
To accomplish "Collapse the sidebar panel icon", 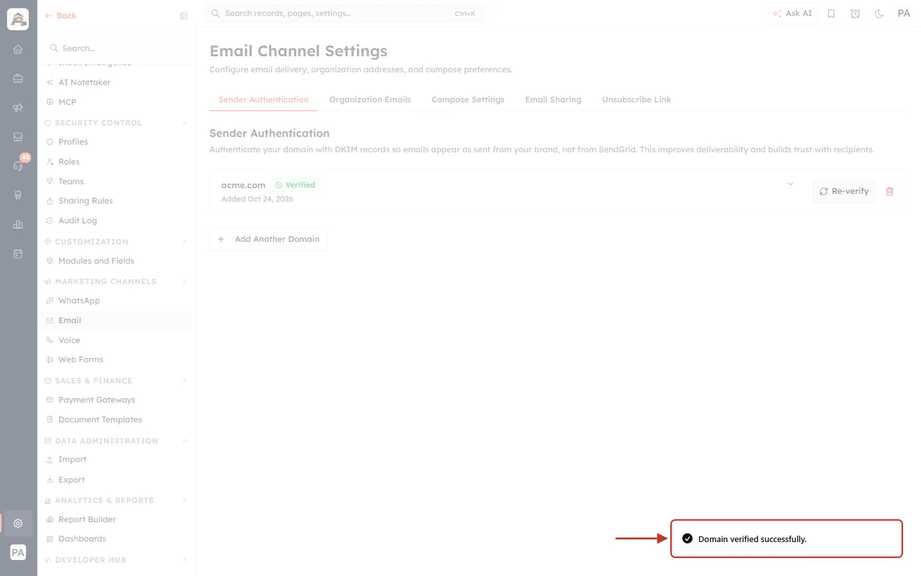I will [184, 16].
